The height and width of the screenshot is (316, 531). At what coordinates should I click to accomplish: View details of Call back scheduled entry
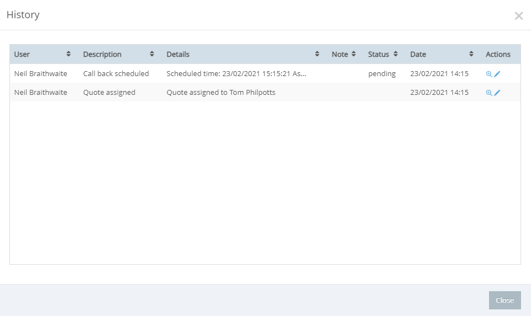click(488, 74)
